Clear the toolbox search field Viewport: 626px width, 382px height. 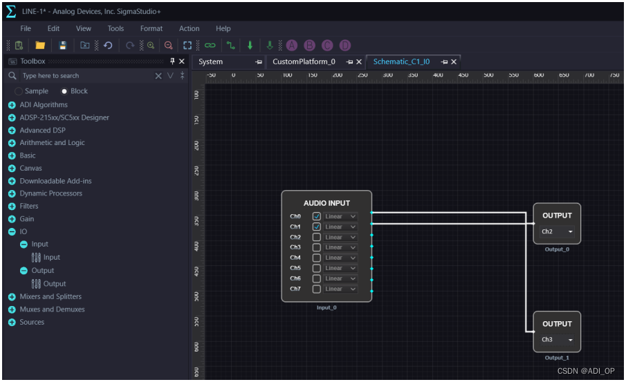click(158, 76)
